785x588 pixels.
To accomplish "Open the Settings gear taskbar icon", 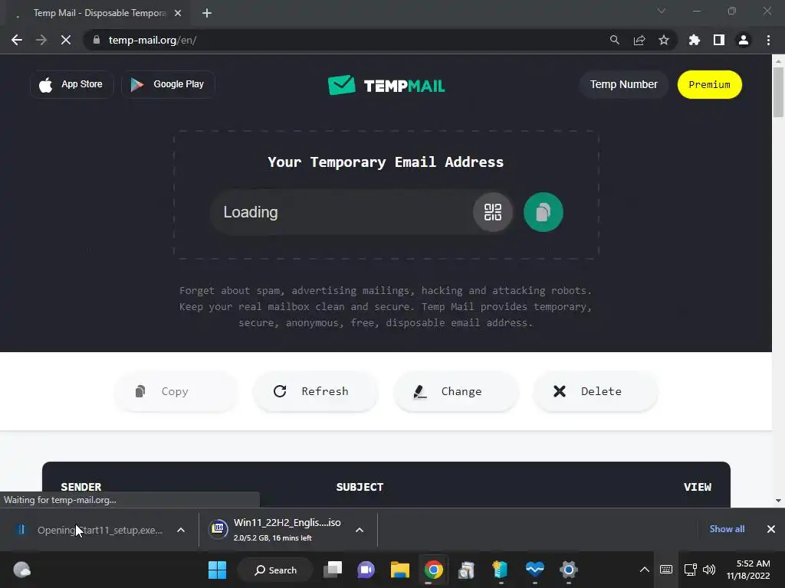I will pos(569,570).
